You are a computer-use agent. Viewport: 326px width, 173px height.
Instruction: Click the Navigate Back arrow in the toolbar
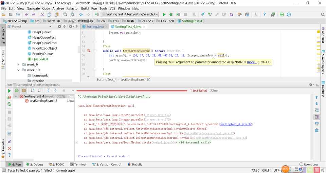pyautogui.click(x=81, y=14)
